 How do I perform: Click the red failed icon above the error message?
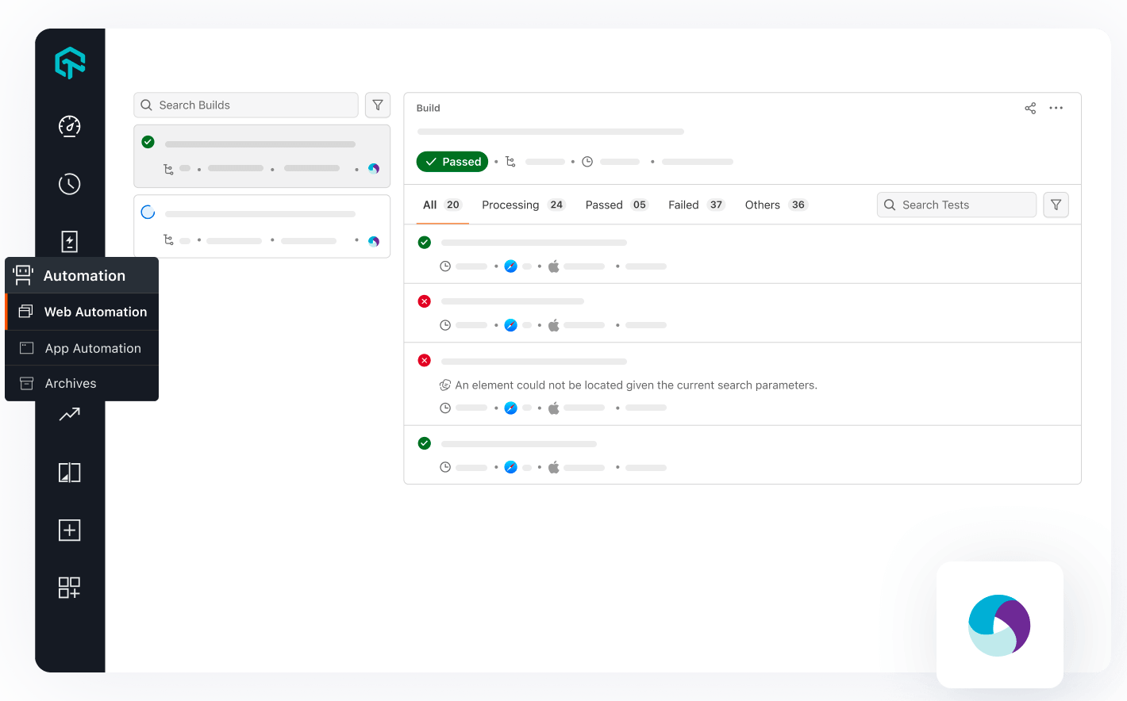click(x=425, y=360)
